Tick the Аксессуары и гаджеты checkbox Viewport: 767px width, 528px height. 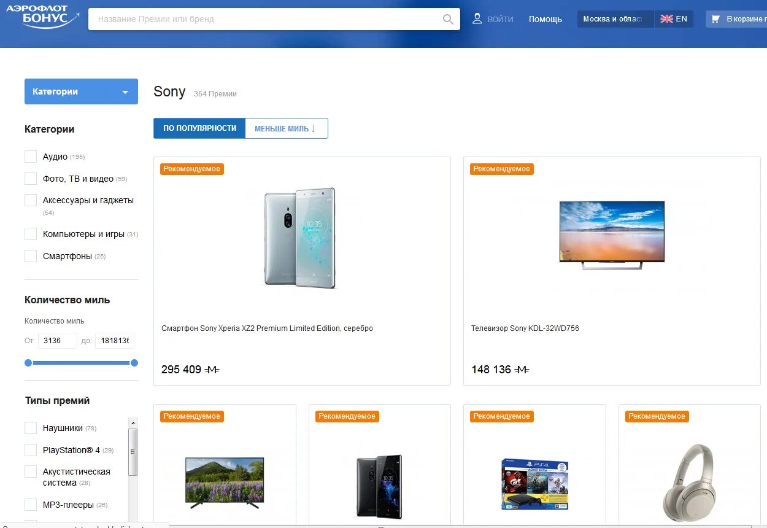point(31,200)
